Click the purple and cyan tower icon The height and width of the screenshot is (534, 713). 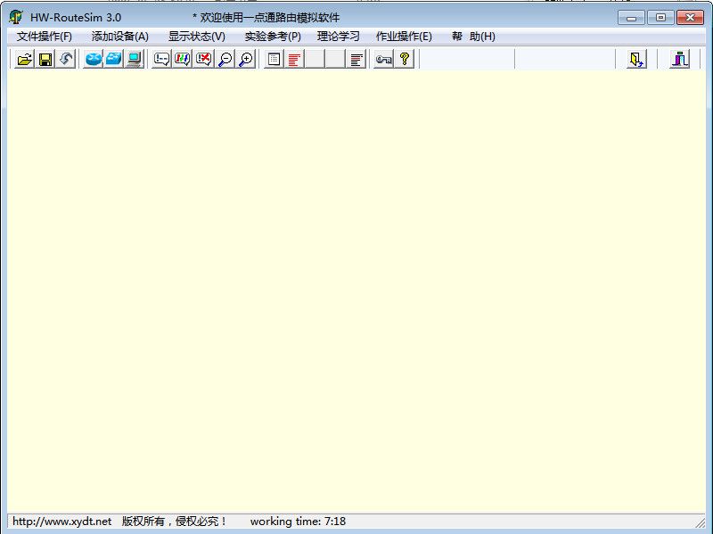click(679, 59)
